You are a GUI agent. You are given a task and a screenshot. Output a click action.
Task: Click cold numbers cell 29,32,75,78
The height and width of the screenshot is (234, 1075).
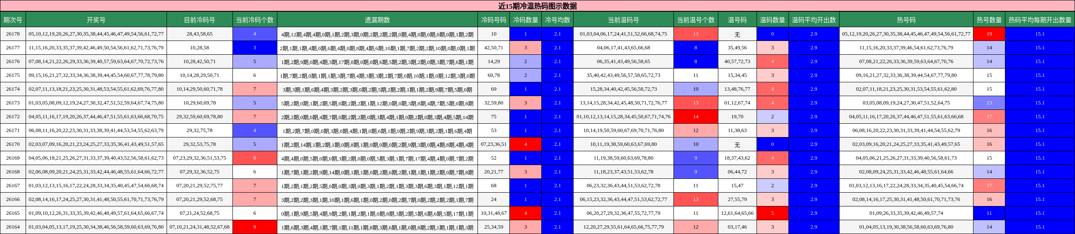pos(200,130)
